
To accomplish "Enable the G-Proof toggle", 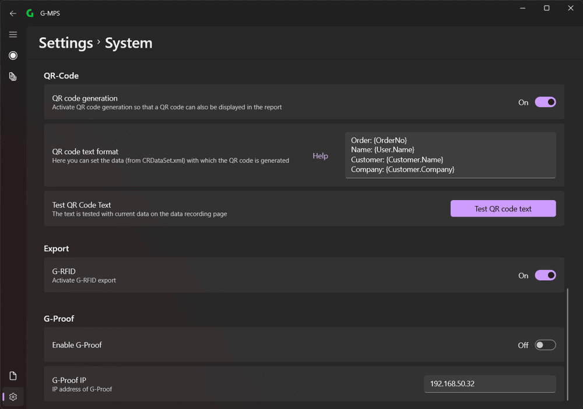I will point(545,345).
